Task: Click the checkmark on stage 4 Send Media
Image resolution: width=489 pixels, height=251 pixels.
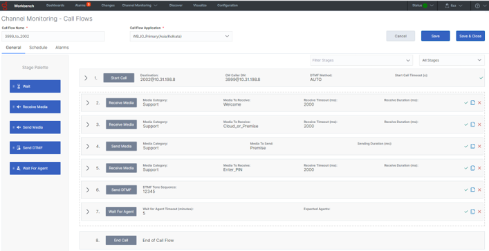Action: click(x=466, y=146)
